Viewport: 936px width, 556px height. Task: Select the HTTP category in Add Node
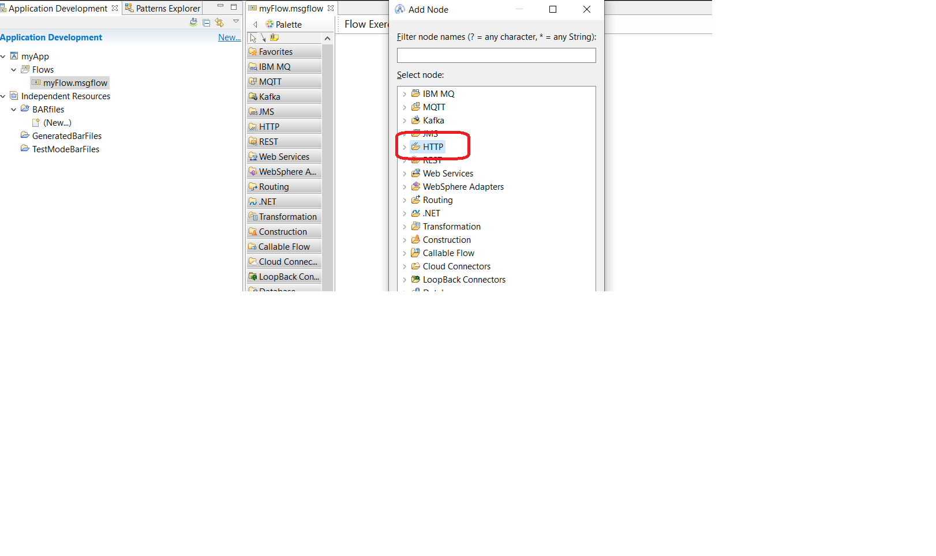[428, 147]
